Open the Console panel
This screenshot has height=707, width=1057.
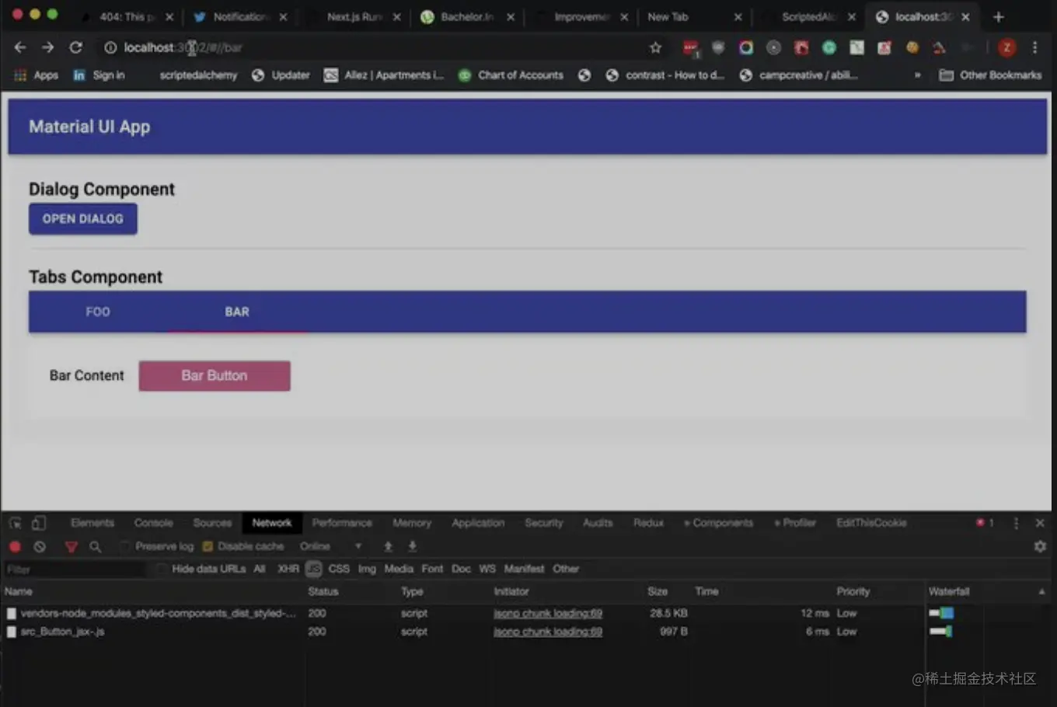154,523
